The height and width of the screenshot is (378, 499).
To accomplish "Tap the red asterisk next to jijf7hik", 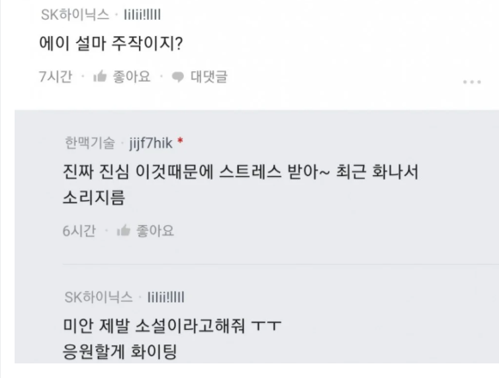I will 180,140.
